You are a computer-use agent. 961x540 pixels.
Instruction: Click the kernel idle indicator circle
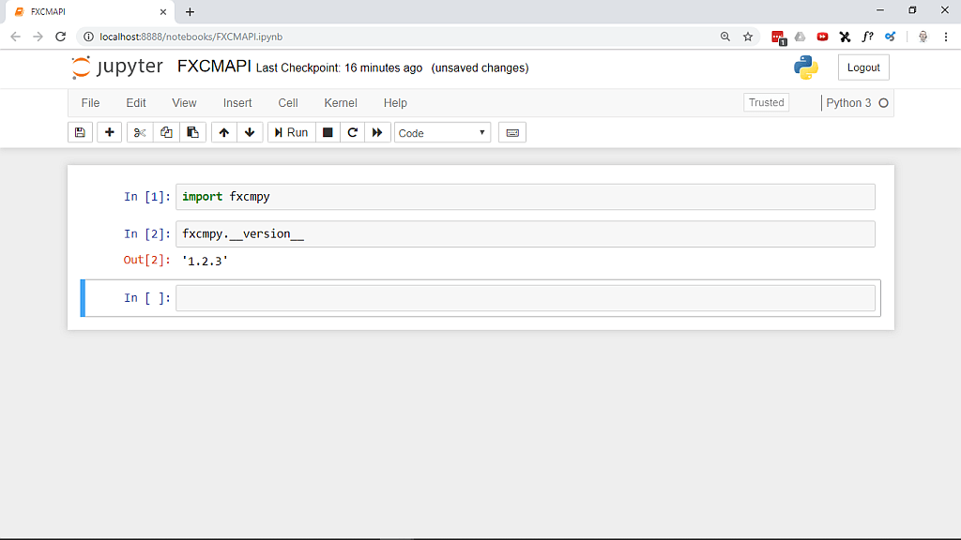coord(883,103)
